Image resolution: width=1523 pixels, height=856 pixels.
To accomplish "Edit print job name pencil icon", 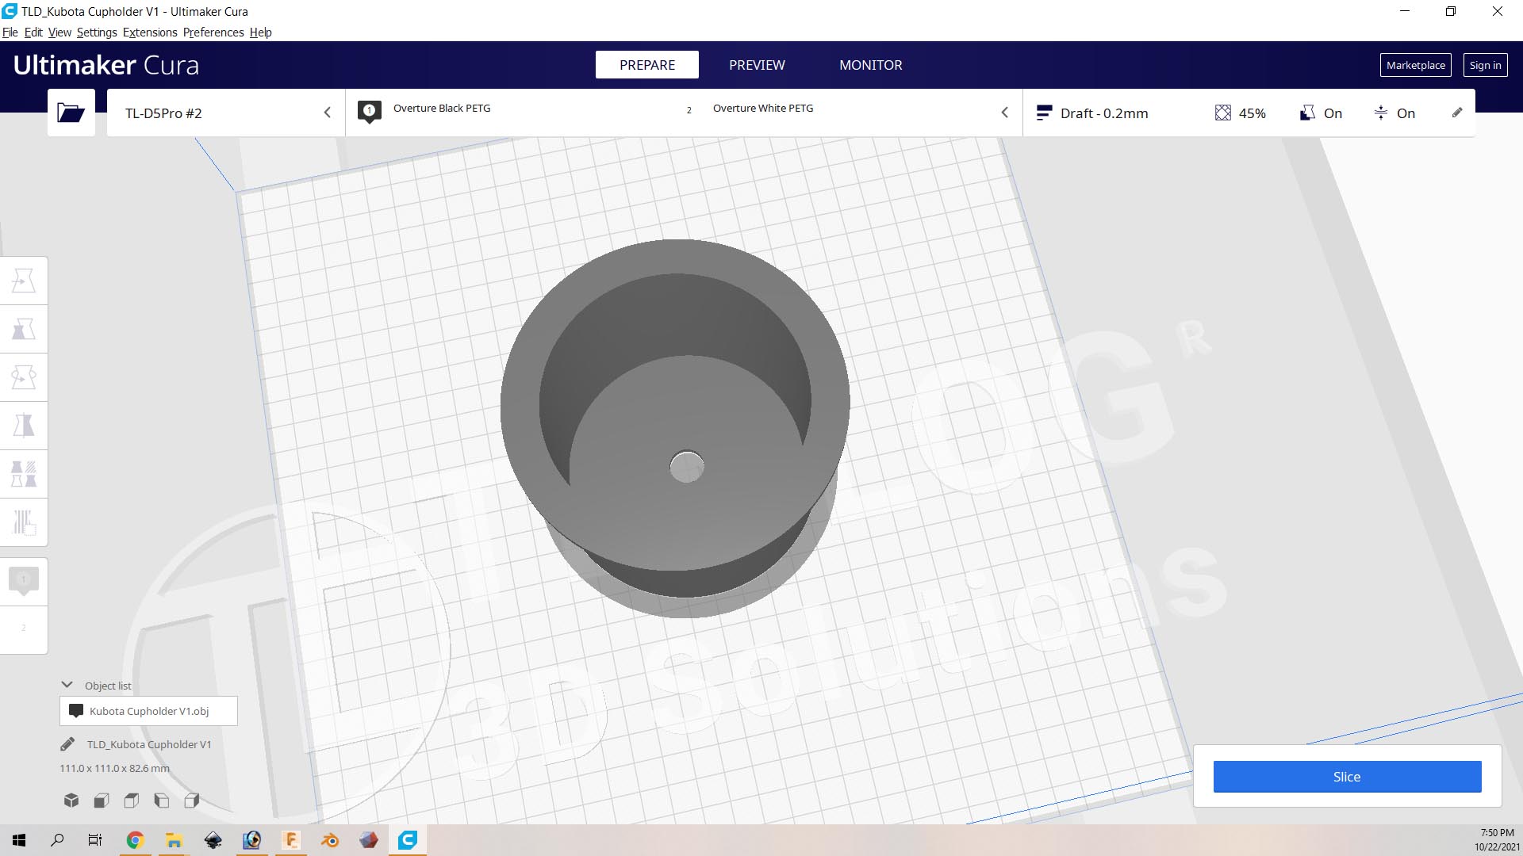I will 67,744.
